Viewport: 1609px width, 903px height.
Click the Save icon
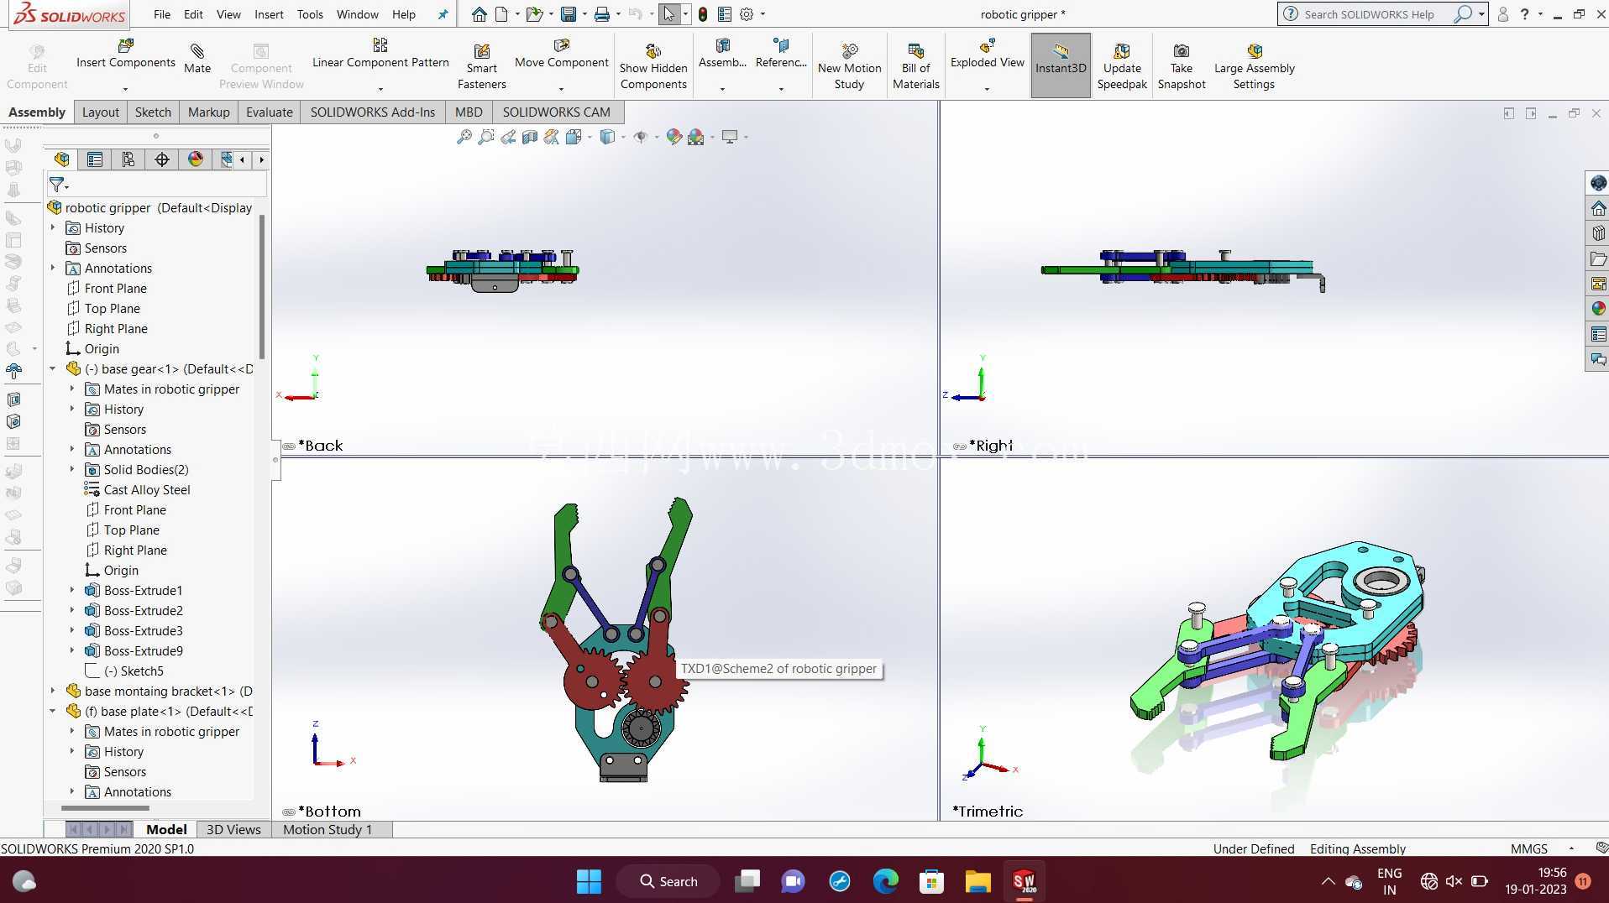click(569, 14)
